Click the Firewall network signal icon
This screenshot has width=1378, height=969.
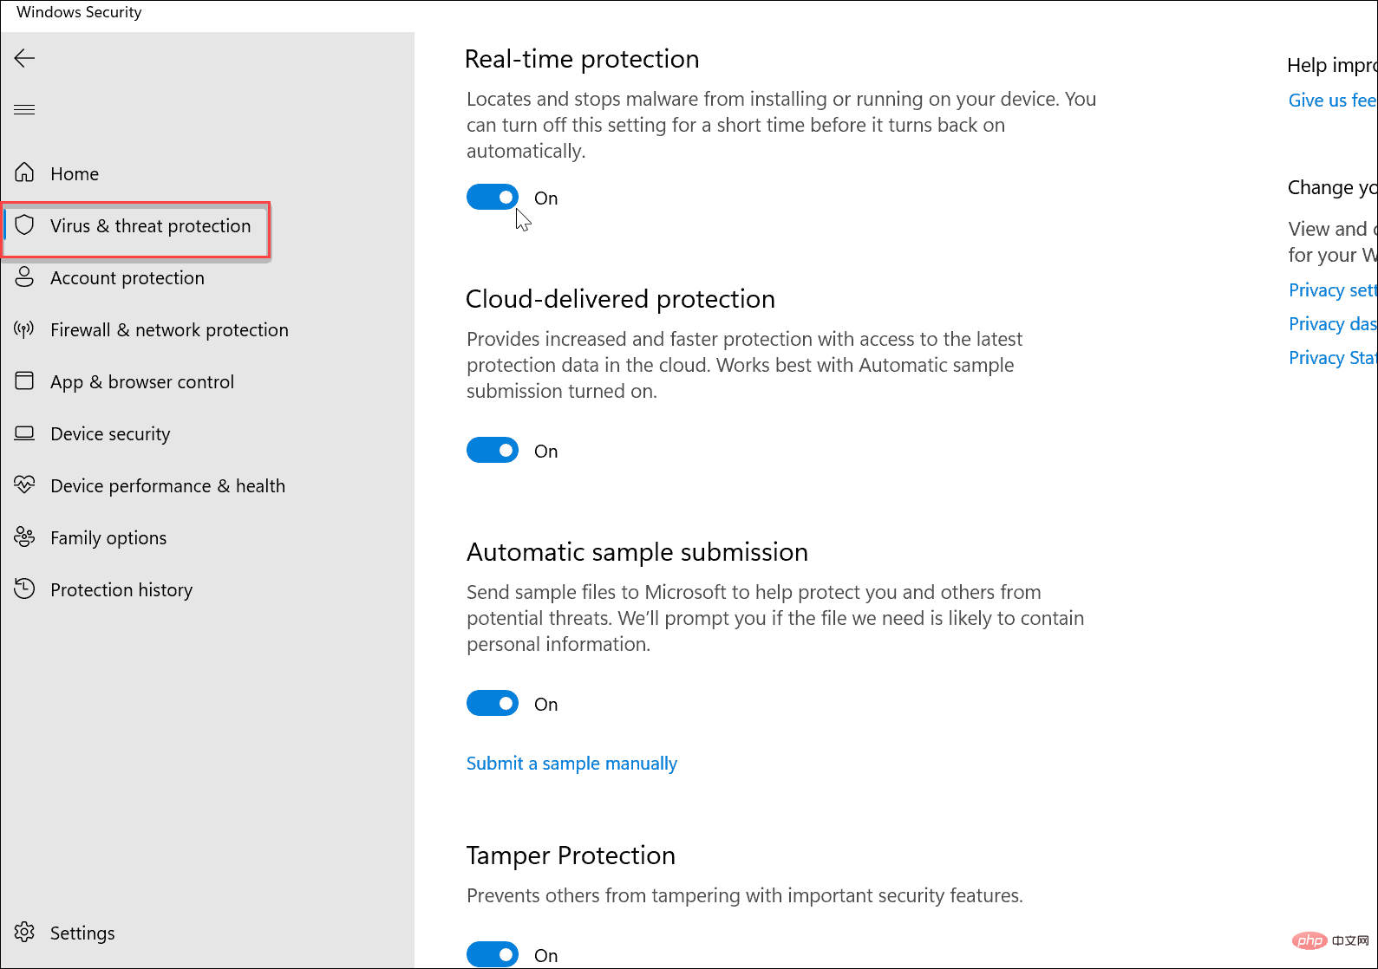pos(24,328)
